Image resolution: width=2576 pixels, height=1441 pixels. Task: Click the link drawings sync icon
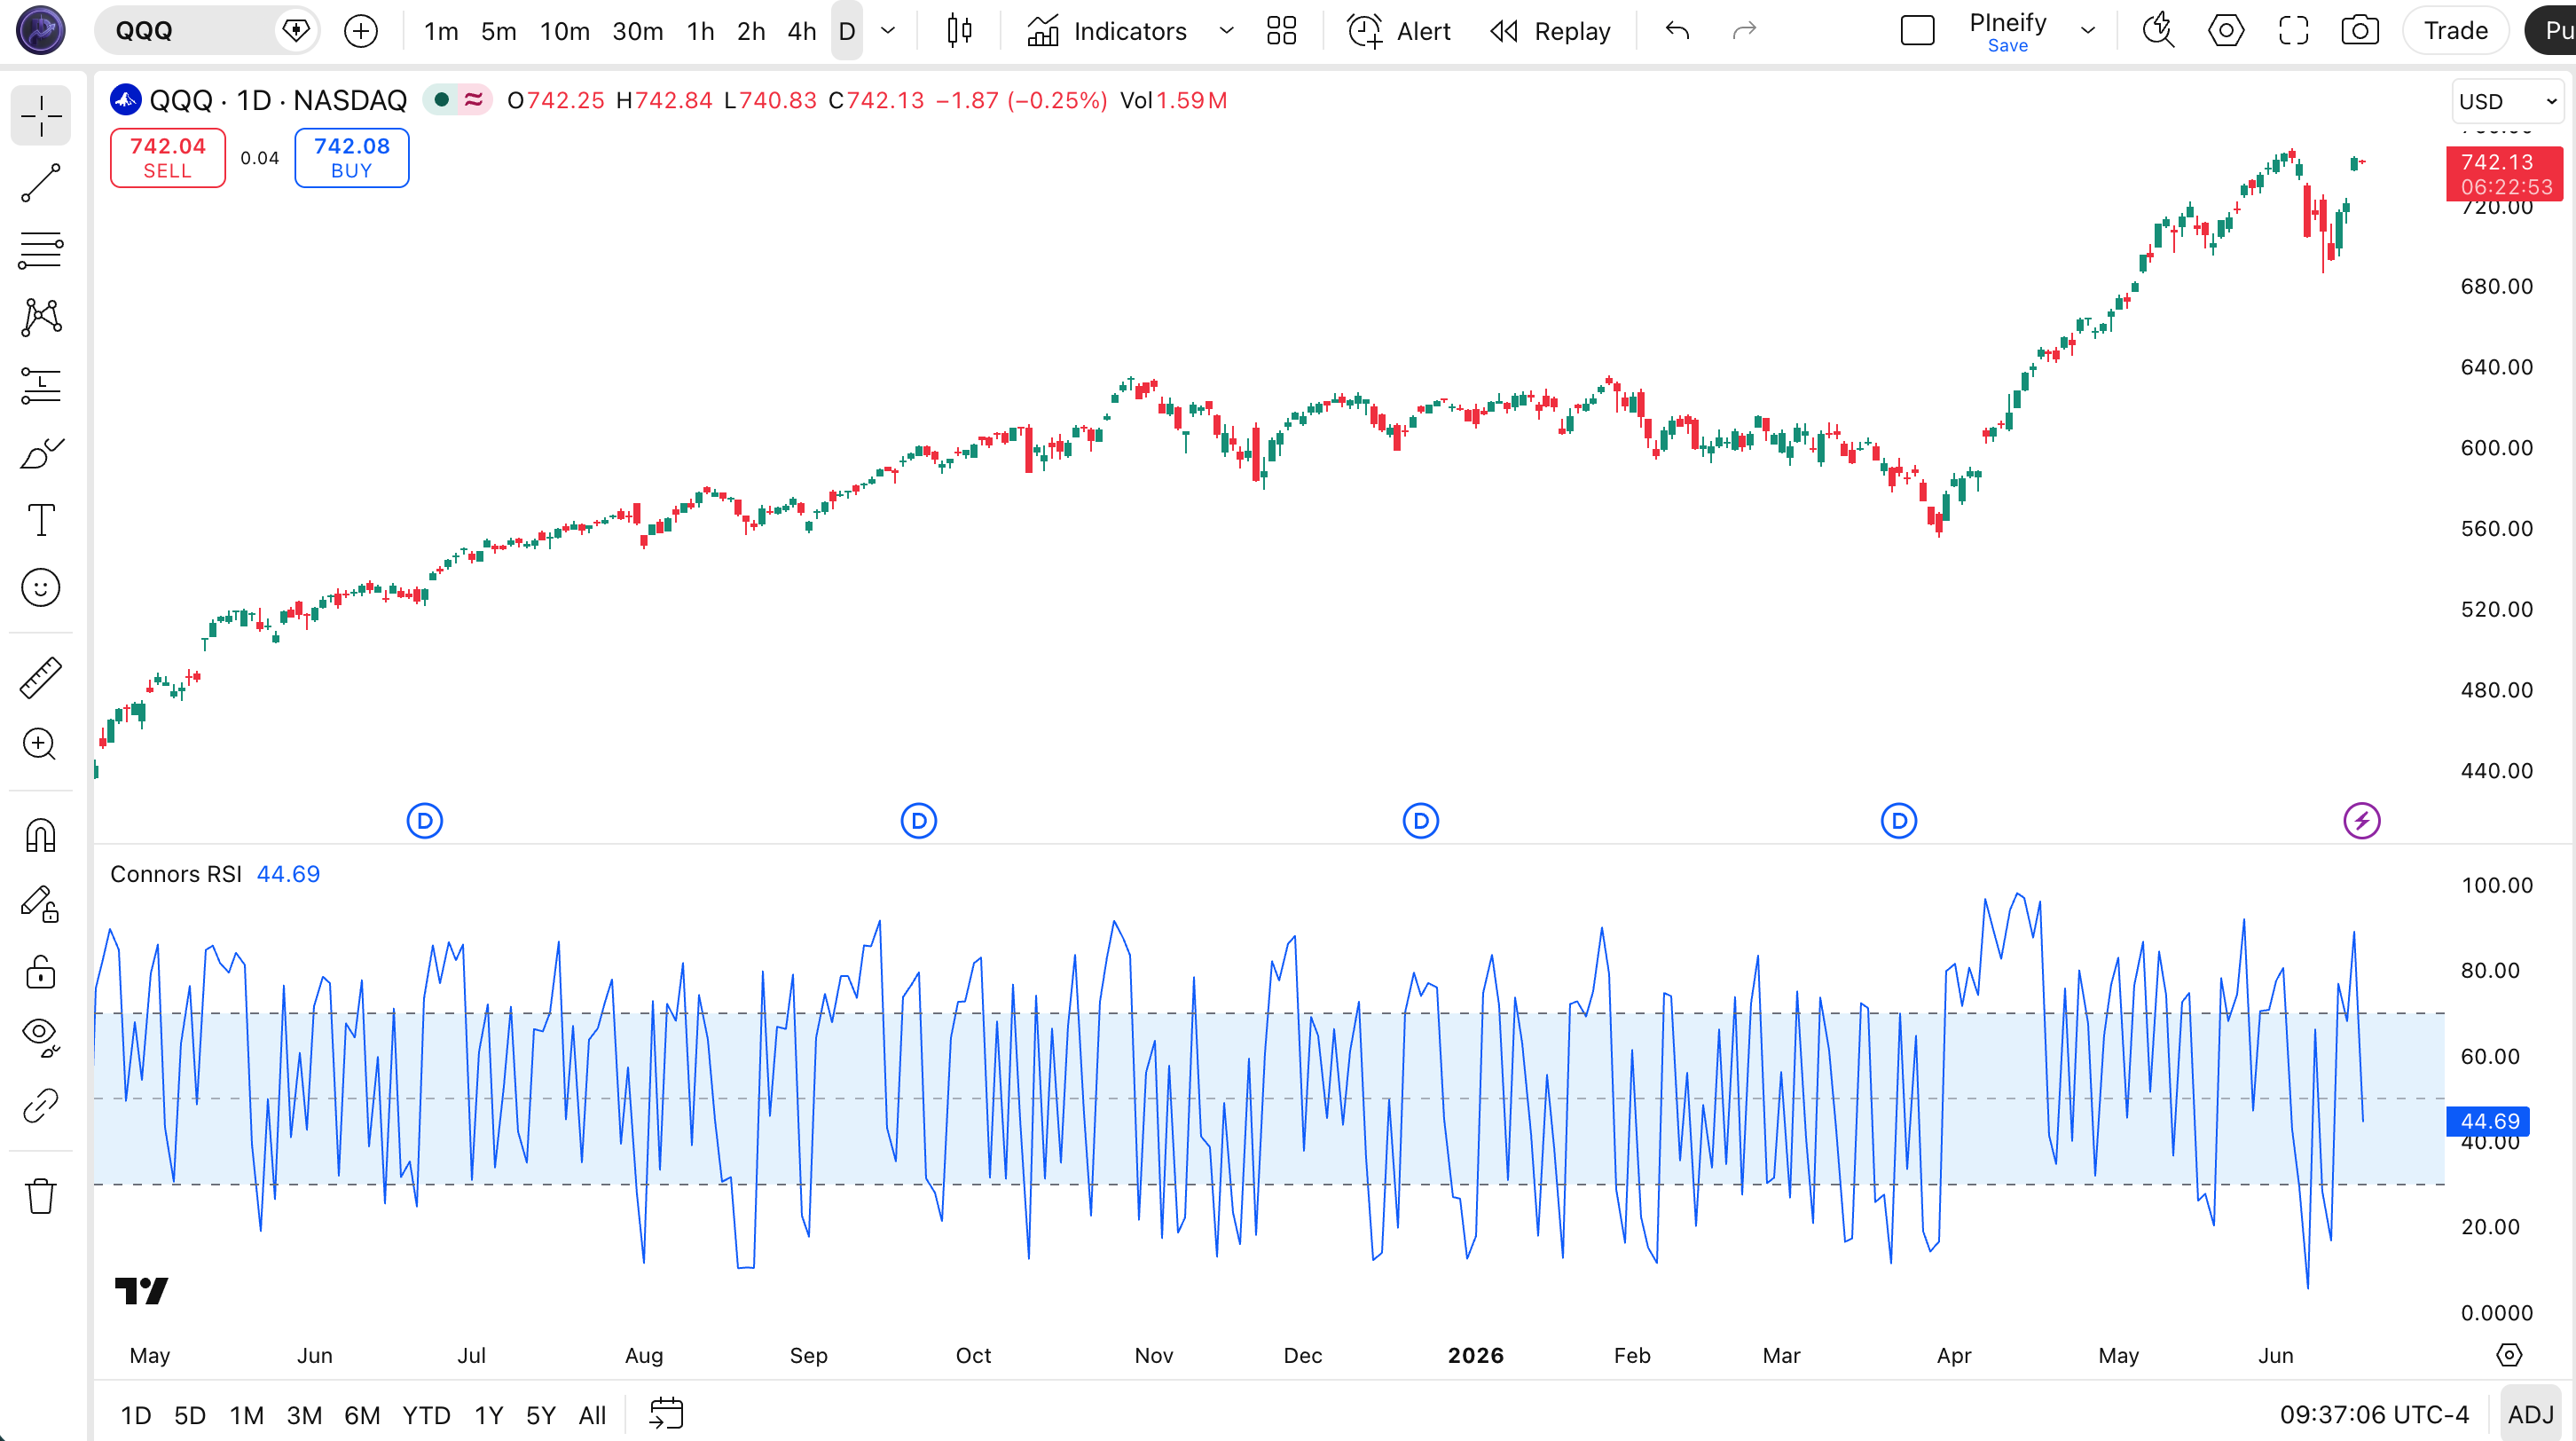(41, 1106)
